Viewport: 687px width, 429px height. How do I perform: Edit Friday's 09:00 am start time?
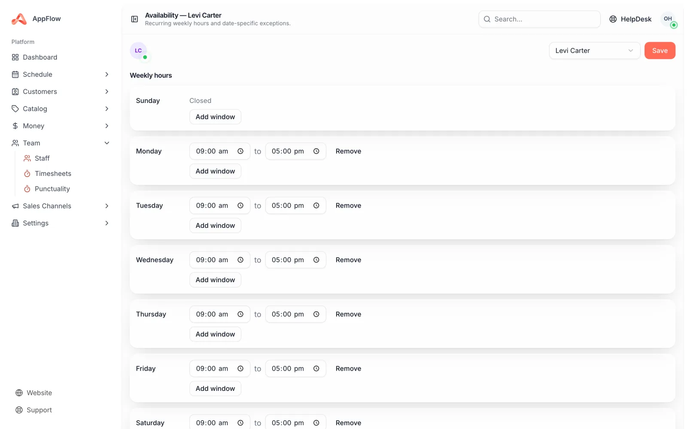pos(220,369)
